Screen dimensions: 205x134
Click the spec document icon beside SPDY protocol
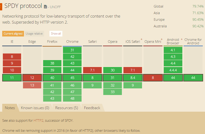[46, 6]
